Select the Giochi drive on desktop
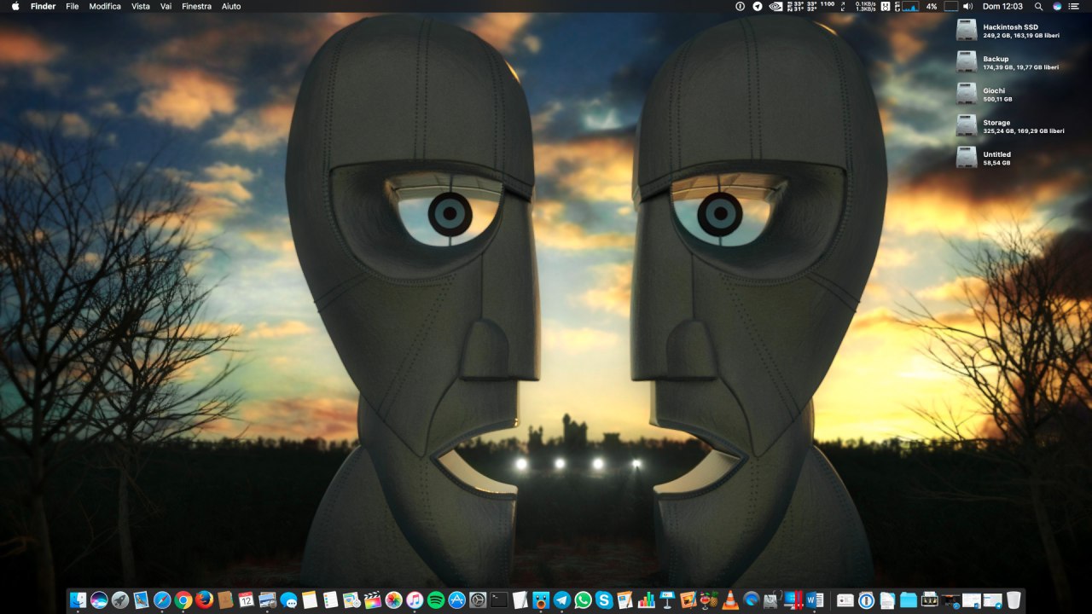1092x614 pixels. pos(967,94)
